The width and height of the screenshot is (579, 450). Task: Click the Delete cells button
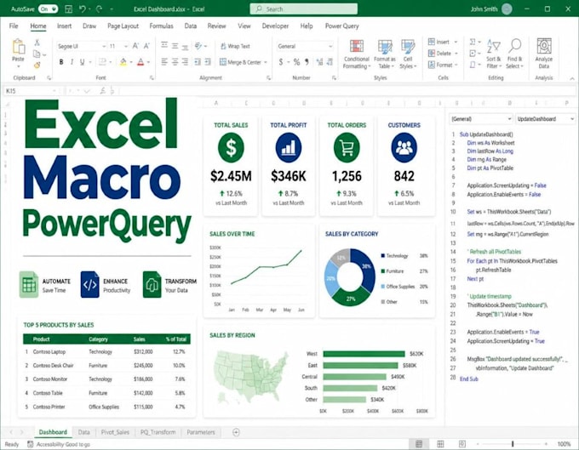[x=443, y=54]
